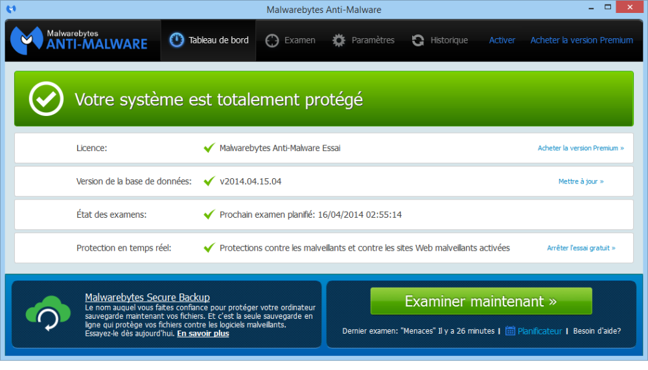The height and width of the screenshot is (370, 648).
Task: Start scan with Examiner maintenant button
Action: tap(481, 301)
